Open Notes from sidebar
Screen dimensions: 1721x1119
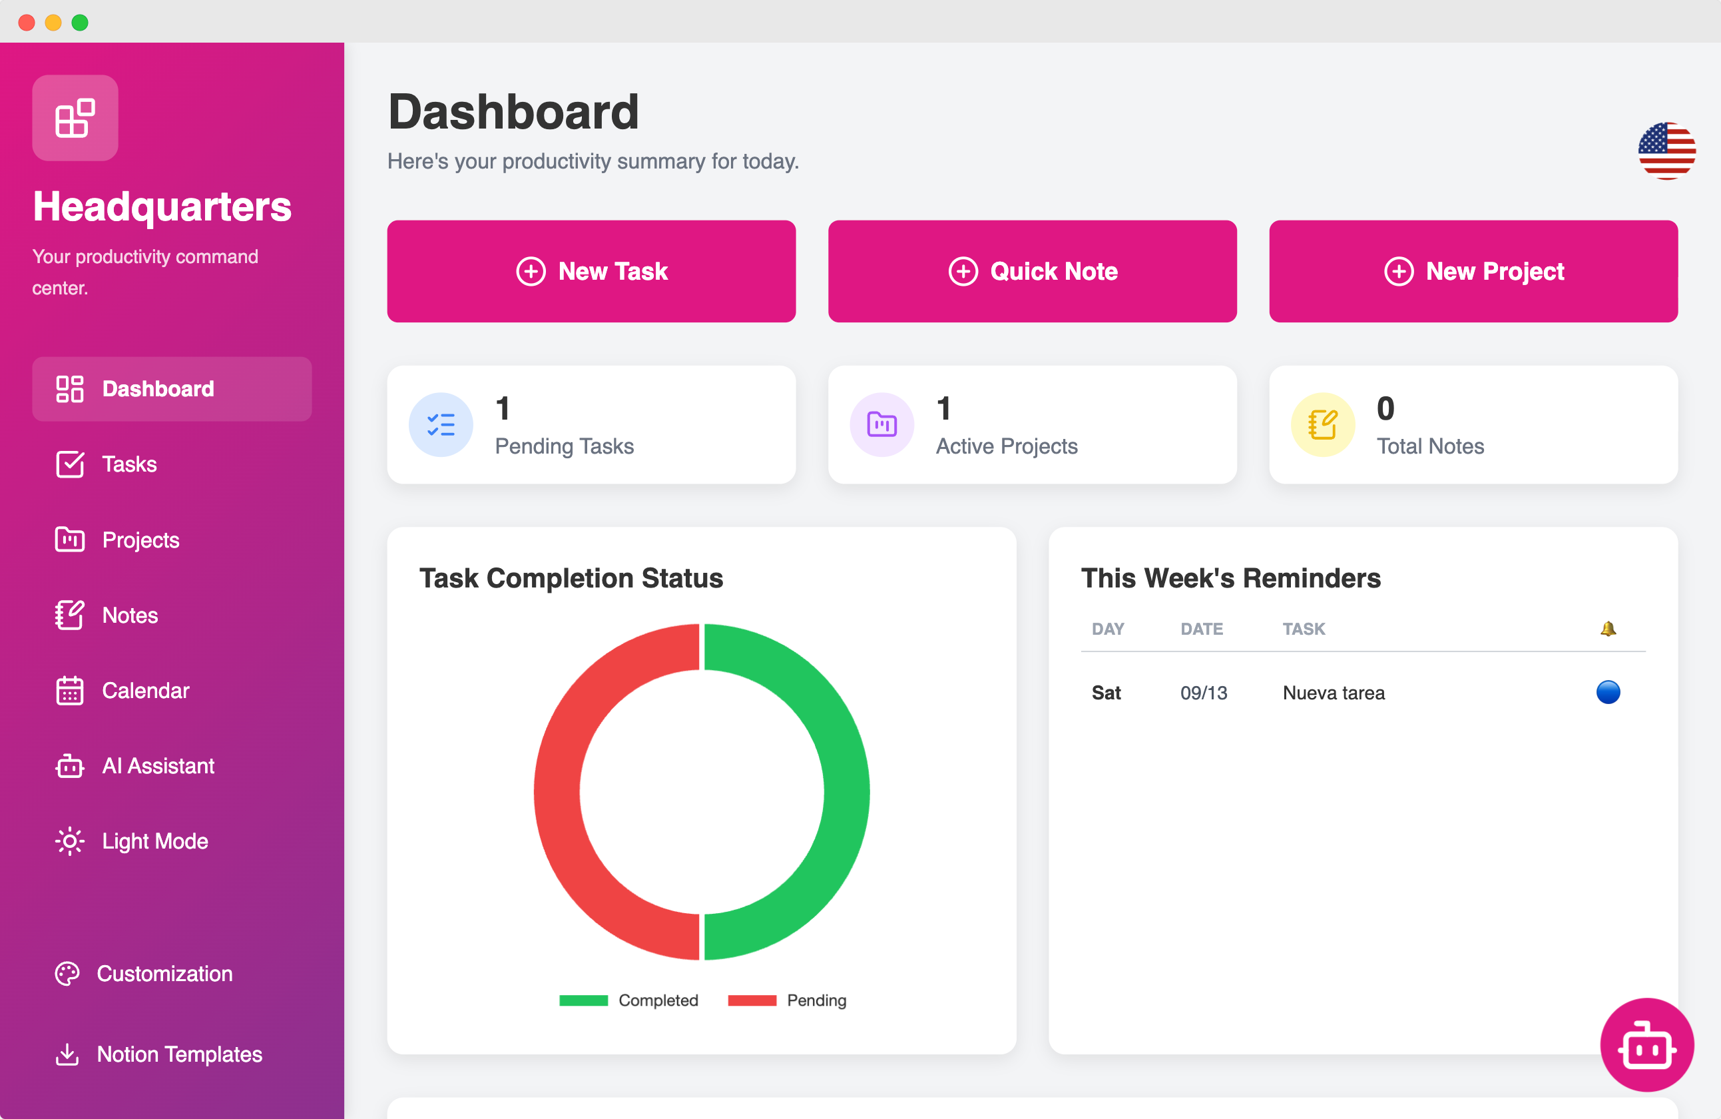[129, 615]
